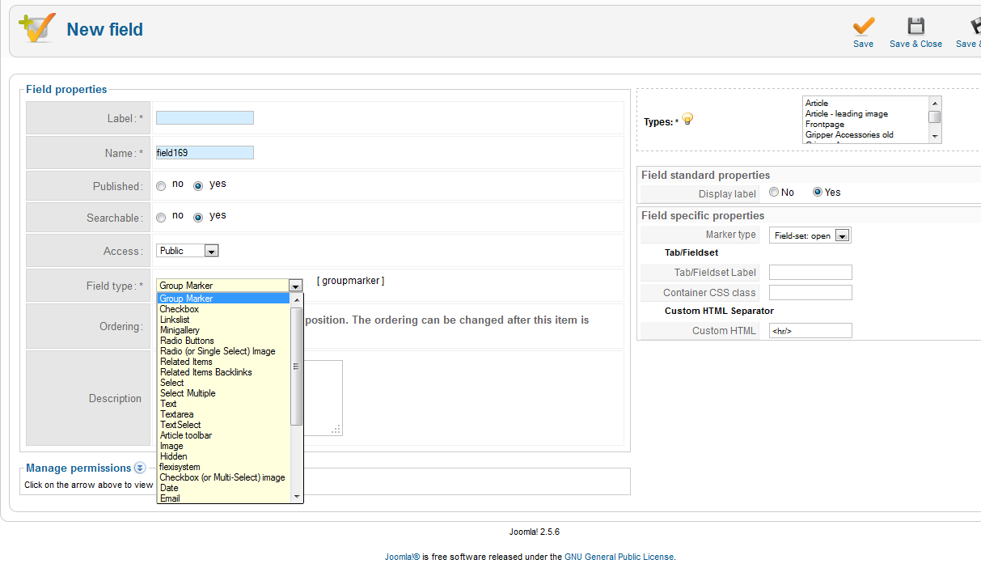Choose Textarea from the field type list

[x=176, y=414]
